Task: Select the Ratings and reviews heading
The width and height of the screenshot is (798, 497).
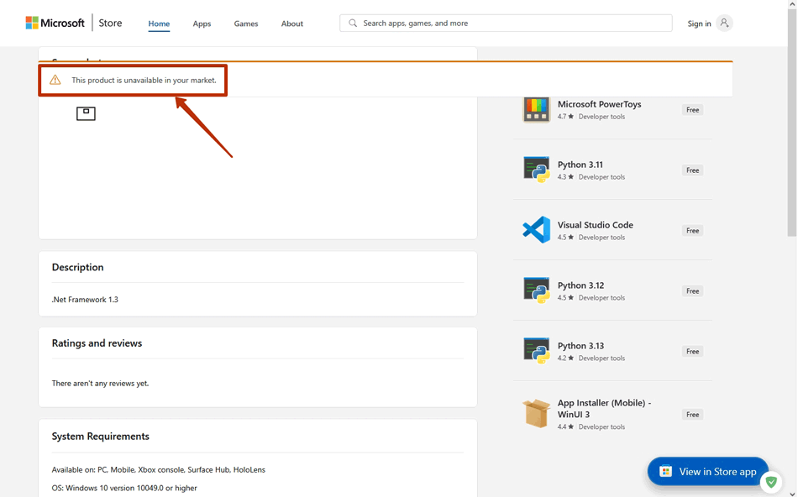Action: pyautogui.click(x=97, y=343)
